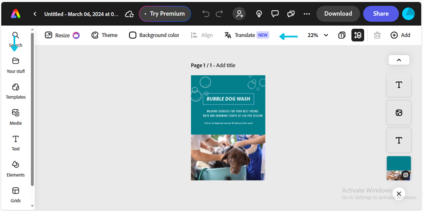The width and height of the screenshot is (423, 211).
Task: Select the Bubble Dog Wash poster canvas
Action: 228,127
